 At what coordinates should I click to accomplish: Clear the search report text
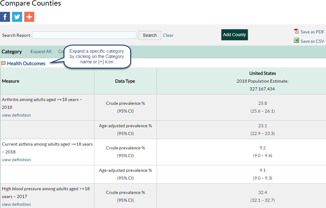[168, 35]
